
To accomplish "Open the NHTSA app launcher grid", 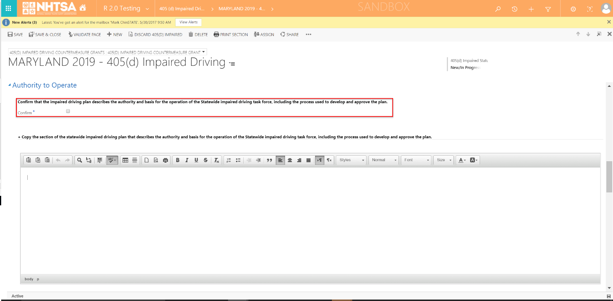I will [x=8, y=8].
